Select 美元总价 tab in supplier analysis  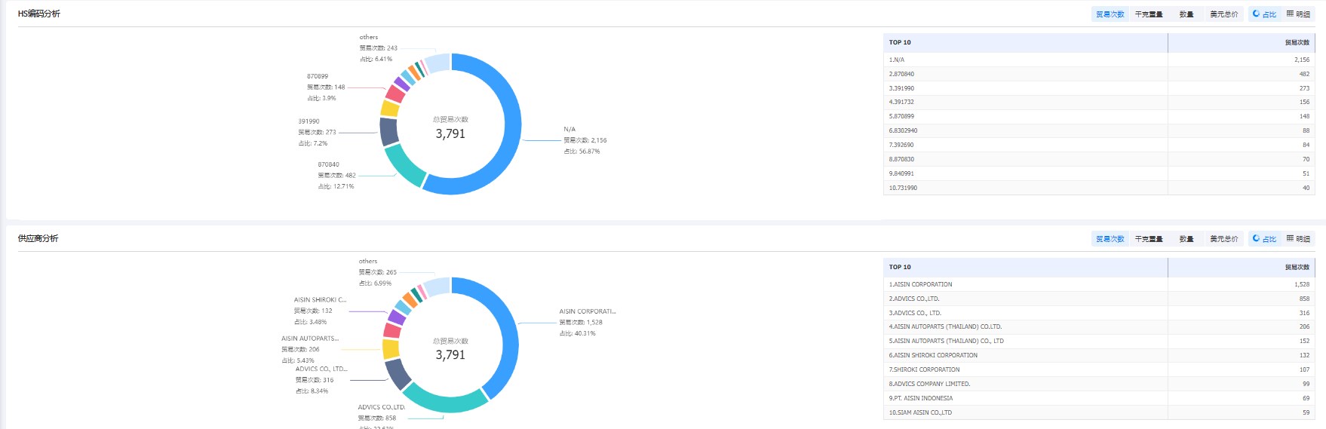pos(1223,239)
